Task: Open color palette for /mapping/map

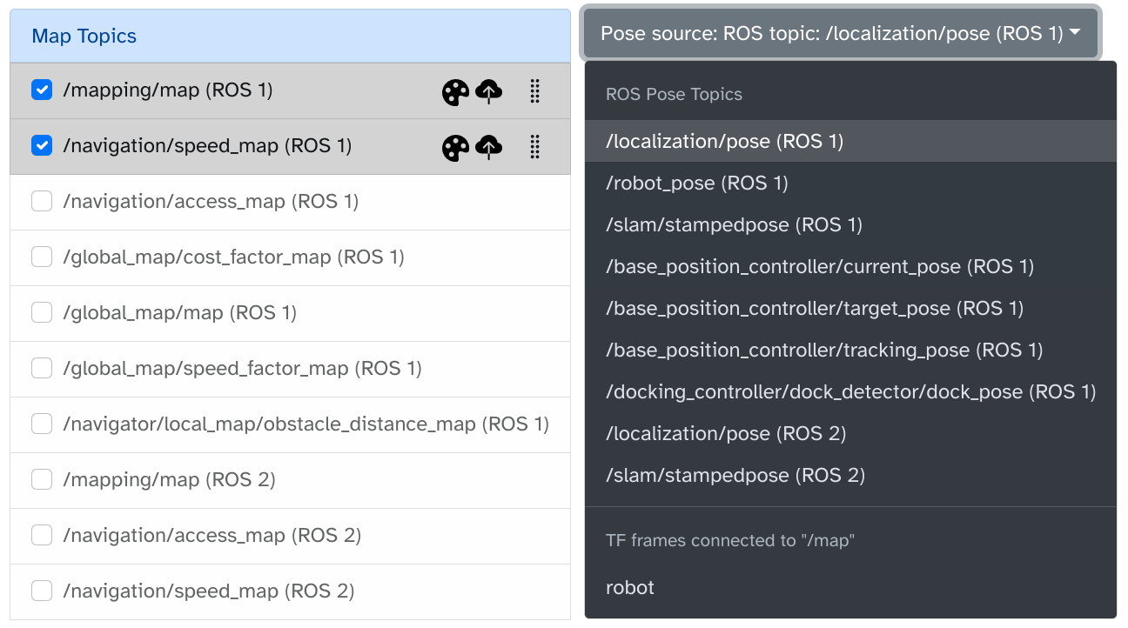Action: pyautogui.click(x=455, y=92)
